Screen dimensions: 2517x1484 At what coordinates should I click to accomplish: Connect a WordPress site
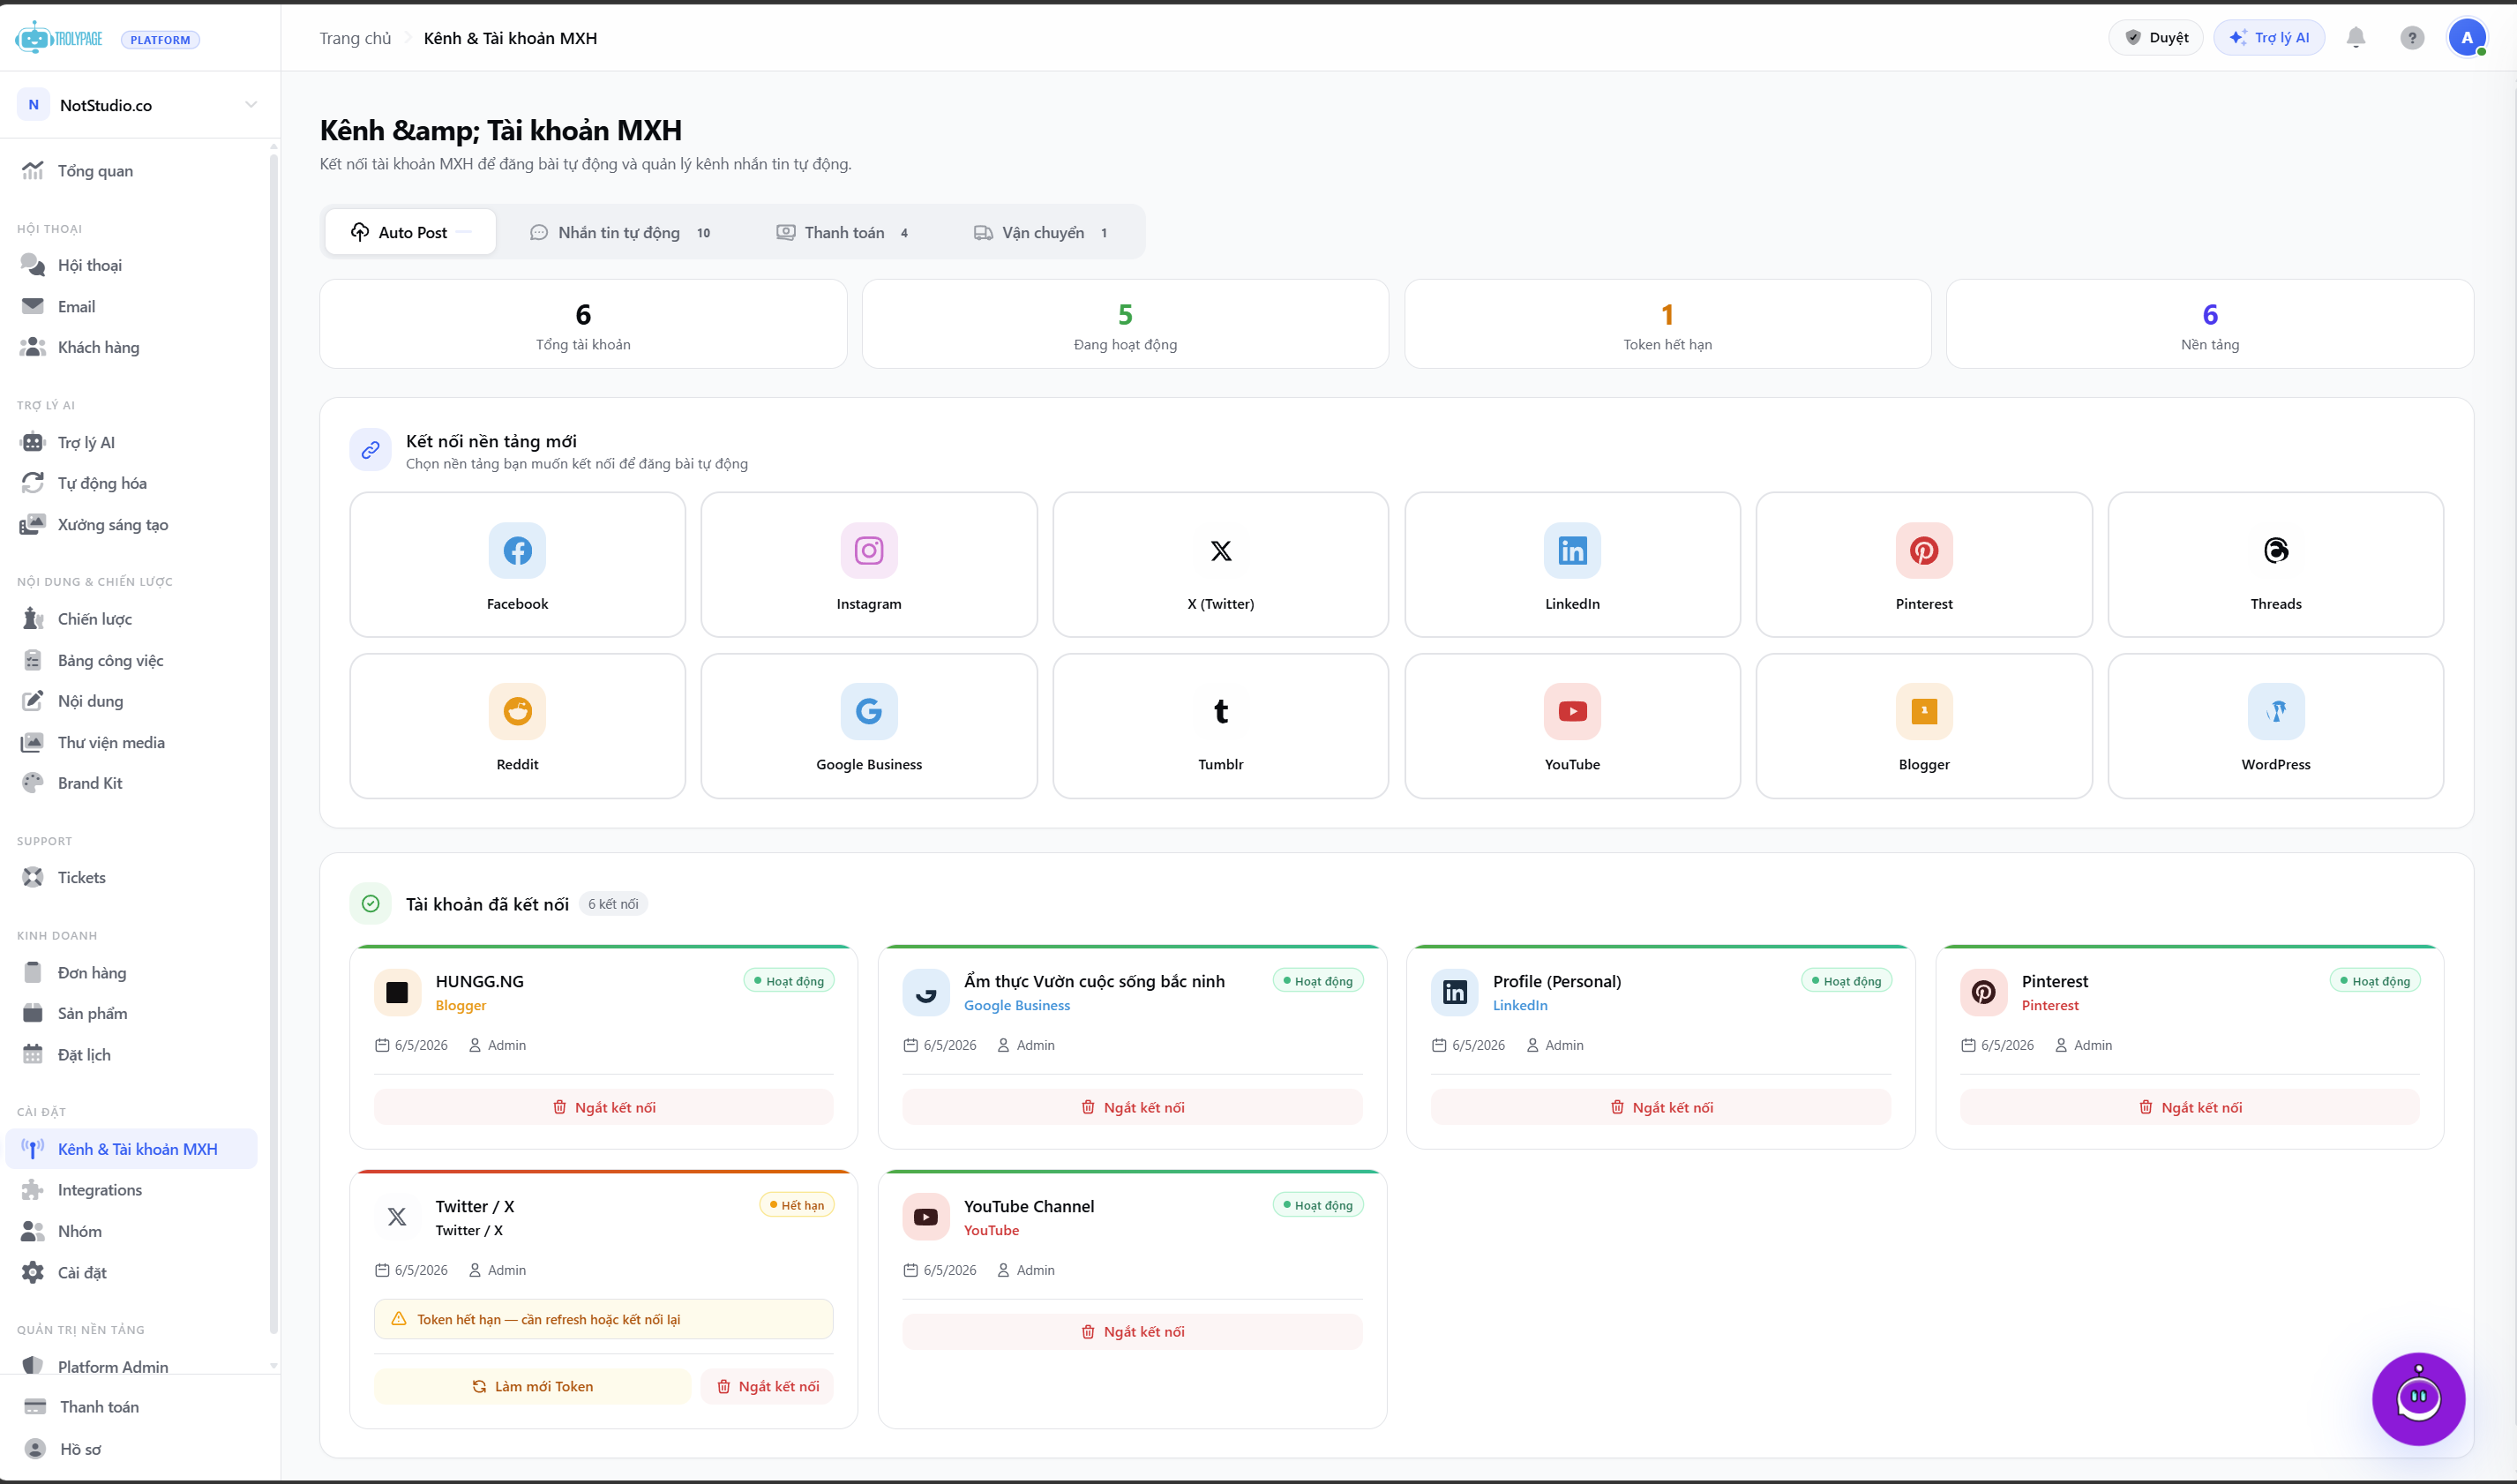pyautogui.click(x=2275, y=725)
